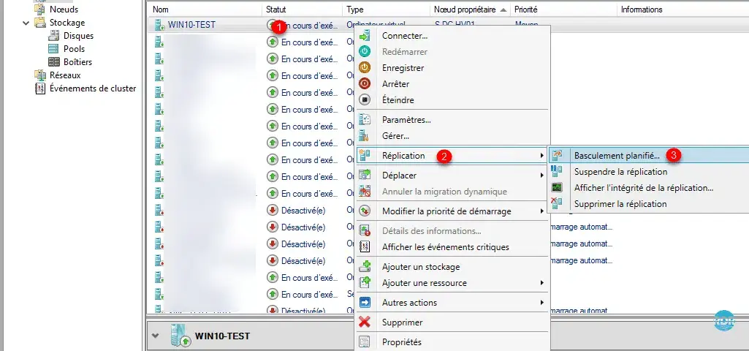Open the Réplication submenu arrow
The height and width of the screenshot is (351, 749).
(541, 156)
